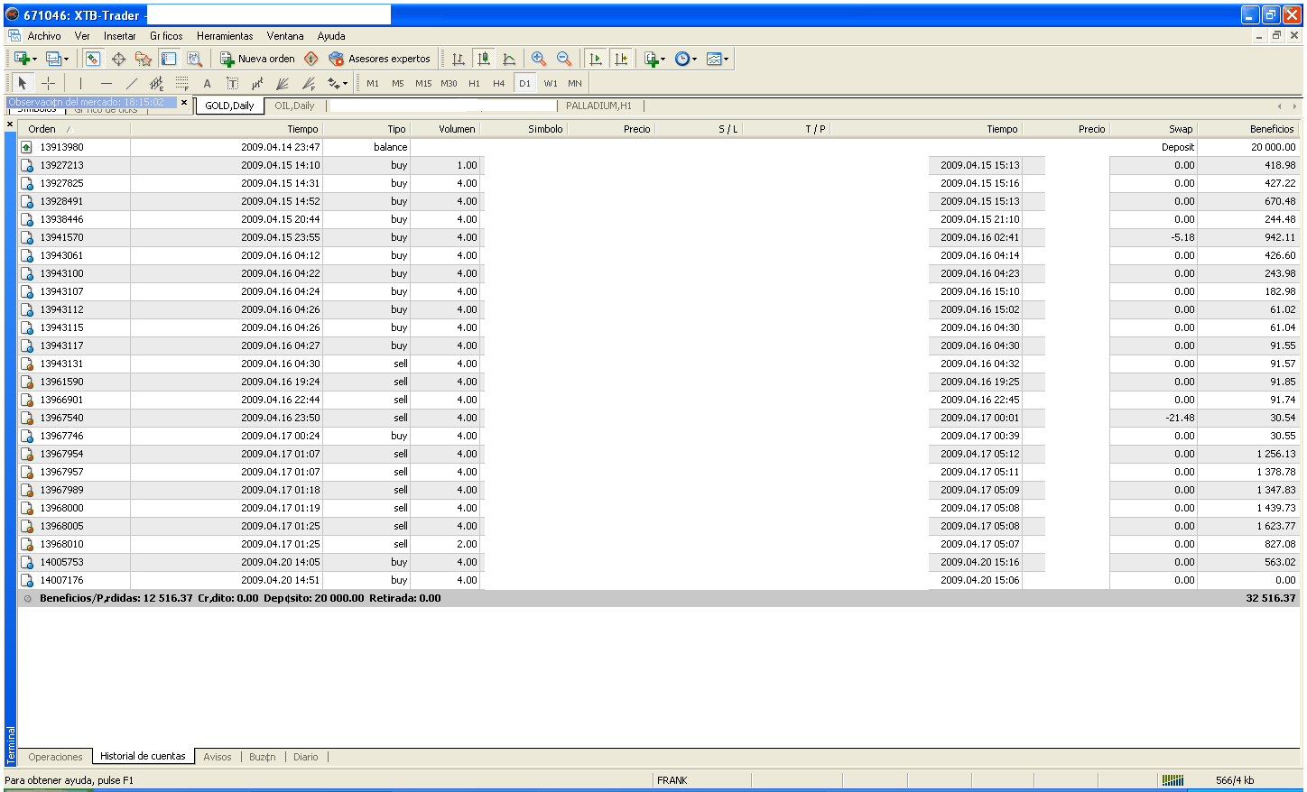1307x792 pixels.
Task: Click the Zoom In magnifier icon
Action: point(539,59)
